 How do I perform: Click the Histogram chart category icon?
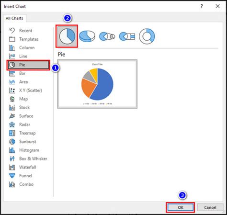[12, 150]
